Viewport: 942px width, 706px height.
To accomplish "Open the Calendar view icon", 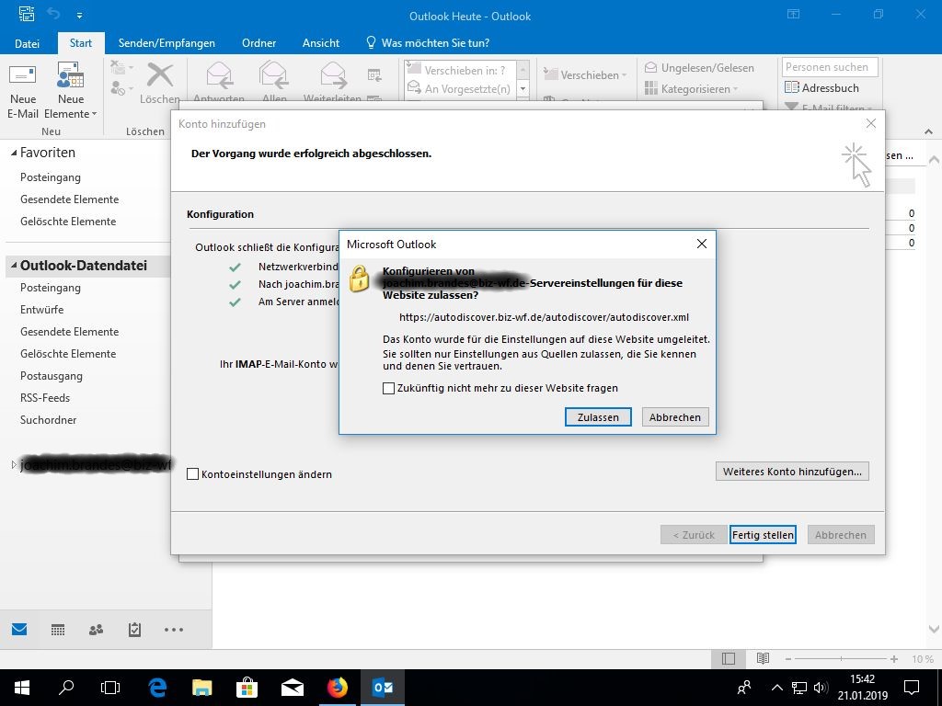I will coord(58,629).
